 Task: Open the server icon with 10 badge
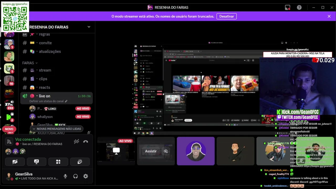pyautogui.click(x=9, y=80)
